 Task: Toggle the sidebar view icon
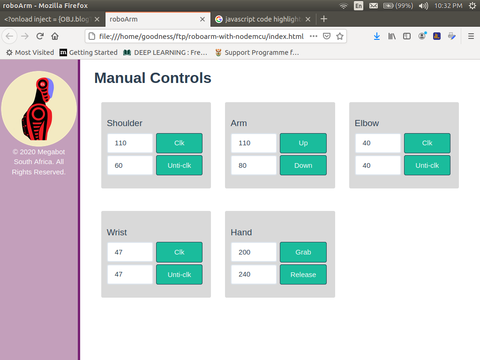coord(407,36)
